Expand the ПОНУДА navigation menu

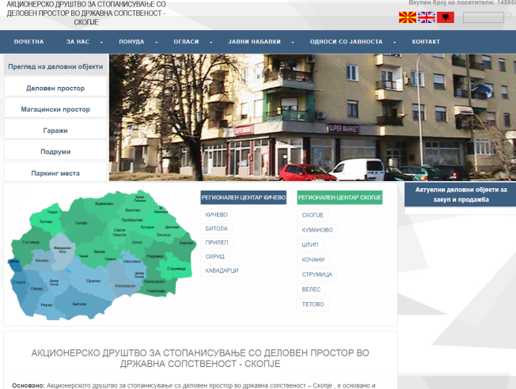[x=131, y=41]
